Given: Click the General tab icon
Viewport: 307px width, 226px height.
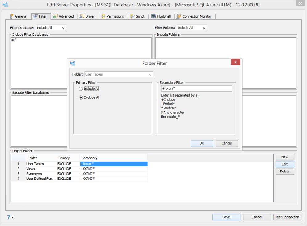Looking at the screenshot, I should 12,16.
